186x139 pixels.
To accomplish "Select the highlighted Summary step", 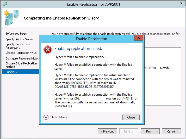I will 21,72.
